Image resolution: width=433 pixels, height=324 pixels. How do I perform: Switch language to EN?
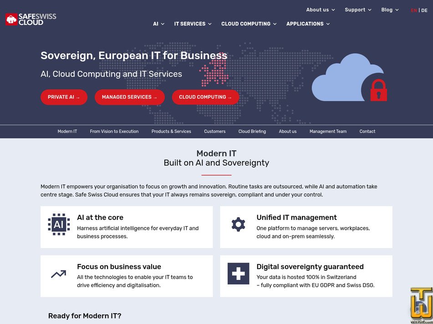click(414, 10)
